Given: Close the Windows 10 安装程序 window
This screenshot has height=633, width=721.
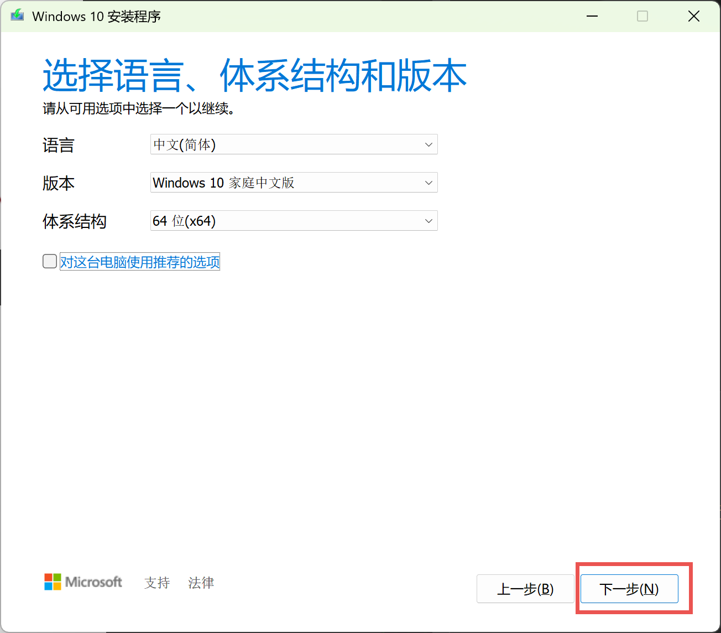Looking at the screenshot, I should tap(694, 16).
